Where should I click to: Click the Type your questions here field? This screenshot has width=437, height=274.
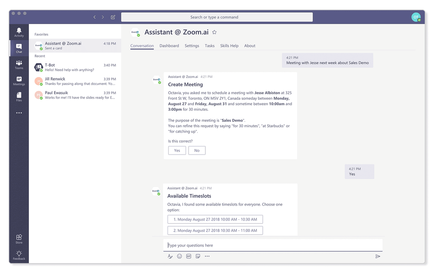coord(273,245)
